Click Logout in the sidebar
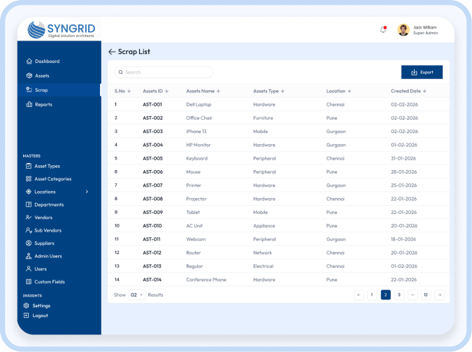The height and width of the screenshot is (352, 472). click(x=41, y=316)
